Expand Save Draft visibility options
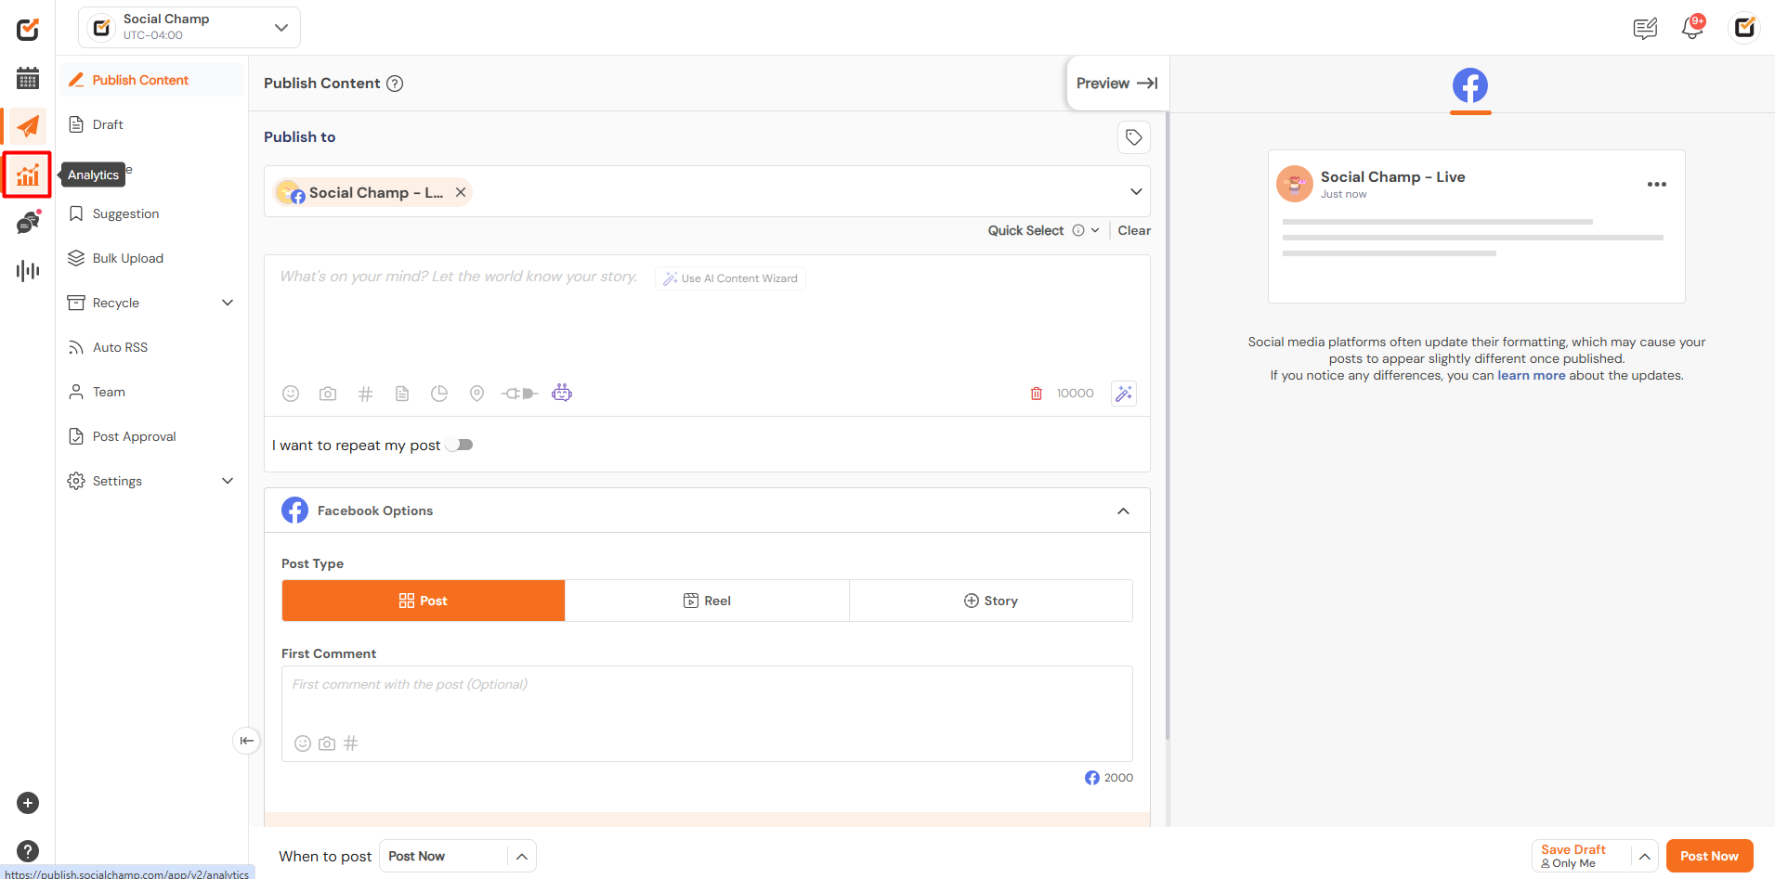The width and height of the screenshot is (1775, 879). [x=1644, y=856]
